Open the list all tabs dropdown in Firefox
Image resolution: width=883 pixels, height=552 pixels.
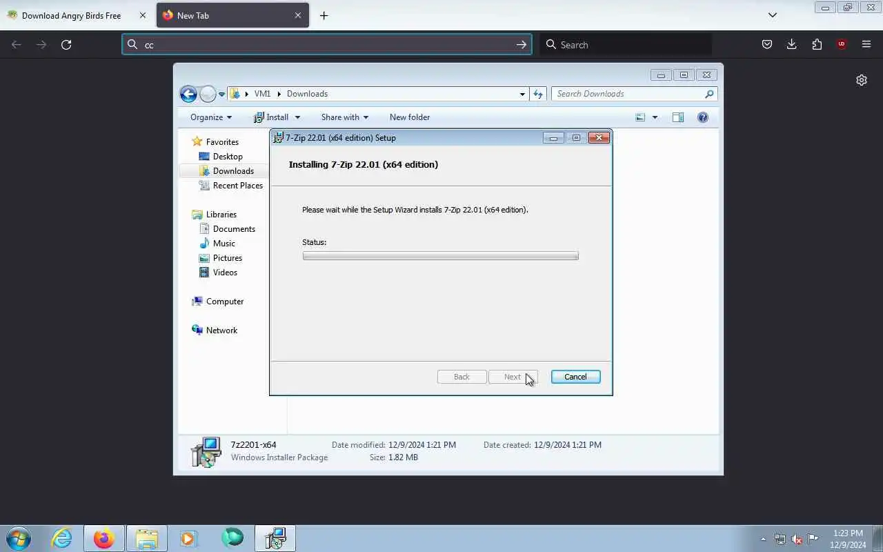coord(773,15)
